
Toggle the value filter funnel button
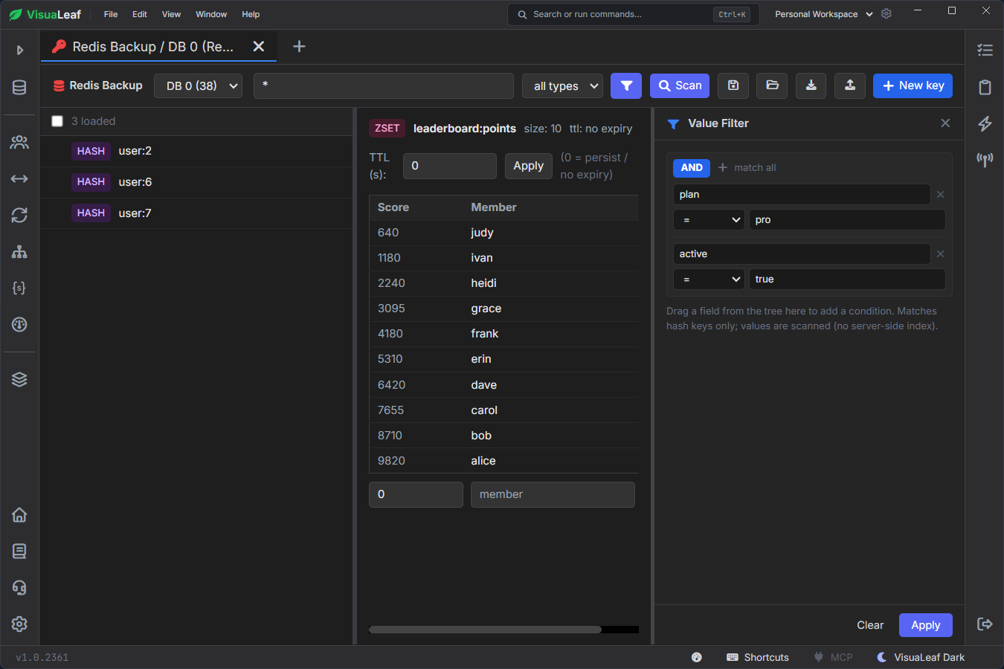pos(626,85)
